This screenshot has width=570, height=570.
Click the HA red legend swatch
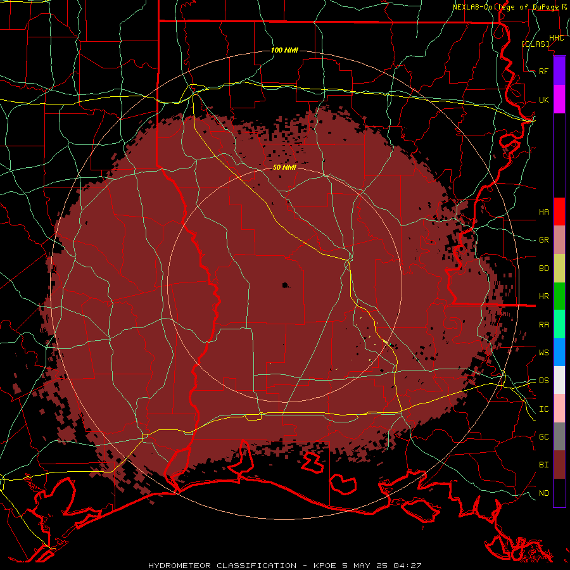pyautogui.click(x=559, y=212)
